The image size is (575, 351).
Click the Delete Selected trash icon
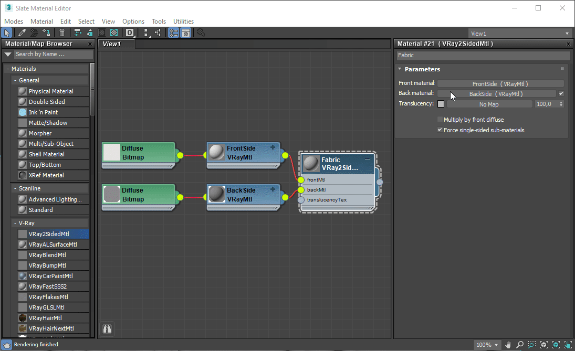point(62,33)
